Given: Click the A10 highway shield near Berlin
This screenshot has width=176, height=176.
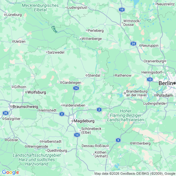Looking at the screenshot, I should tap(150, 79).
